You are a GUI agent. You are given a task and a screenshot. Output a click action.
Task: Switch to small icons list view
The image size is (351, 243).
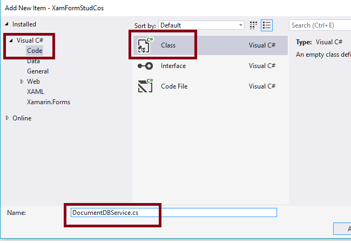coord(267,25)
